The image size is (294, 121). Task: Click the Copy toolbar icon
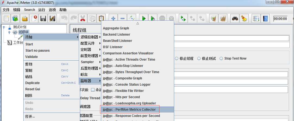92,18
